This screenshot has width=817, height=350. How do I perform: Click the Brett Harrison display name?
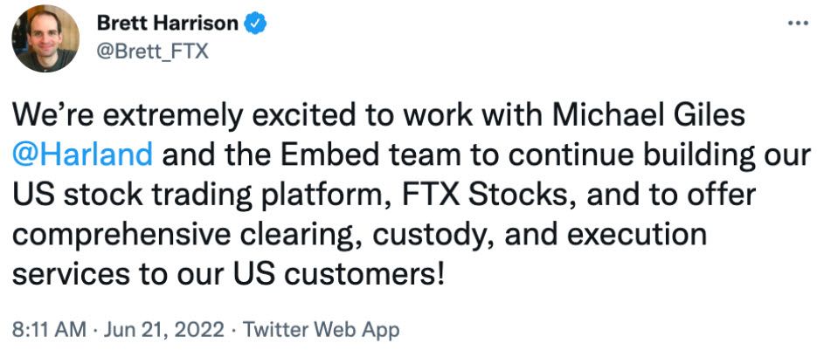tap(169, 24)
